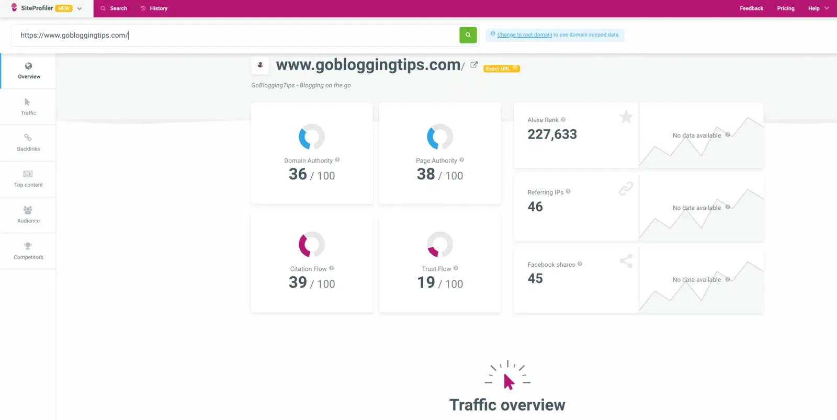Click the Alexa Rank help icon
This screenshot has height=420, width=837.
(563, 120)
